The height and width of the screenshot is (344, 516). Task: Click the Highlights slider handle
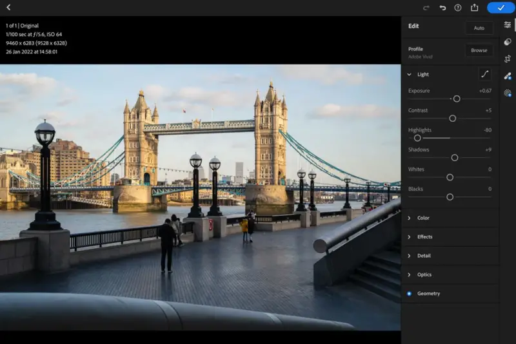tap(417, 138)
